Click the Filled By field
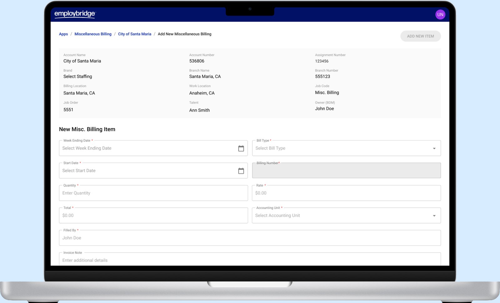 tap(250, 238)
